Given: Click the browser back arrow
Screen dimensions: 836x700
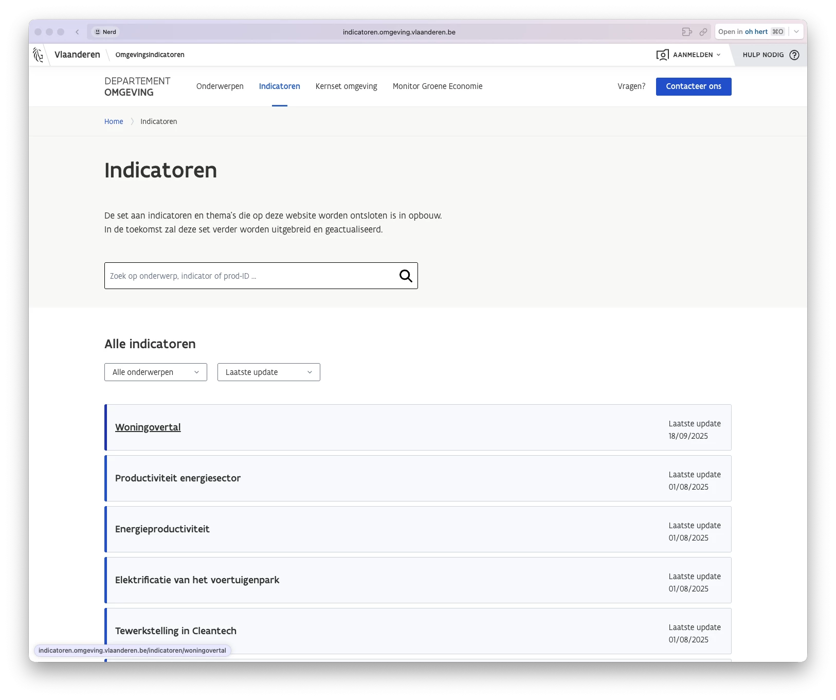Looking at the screenshot, I should (77, 32).
